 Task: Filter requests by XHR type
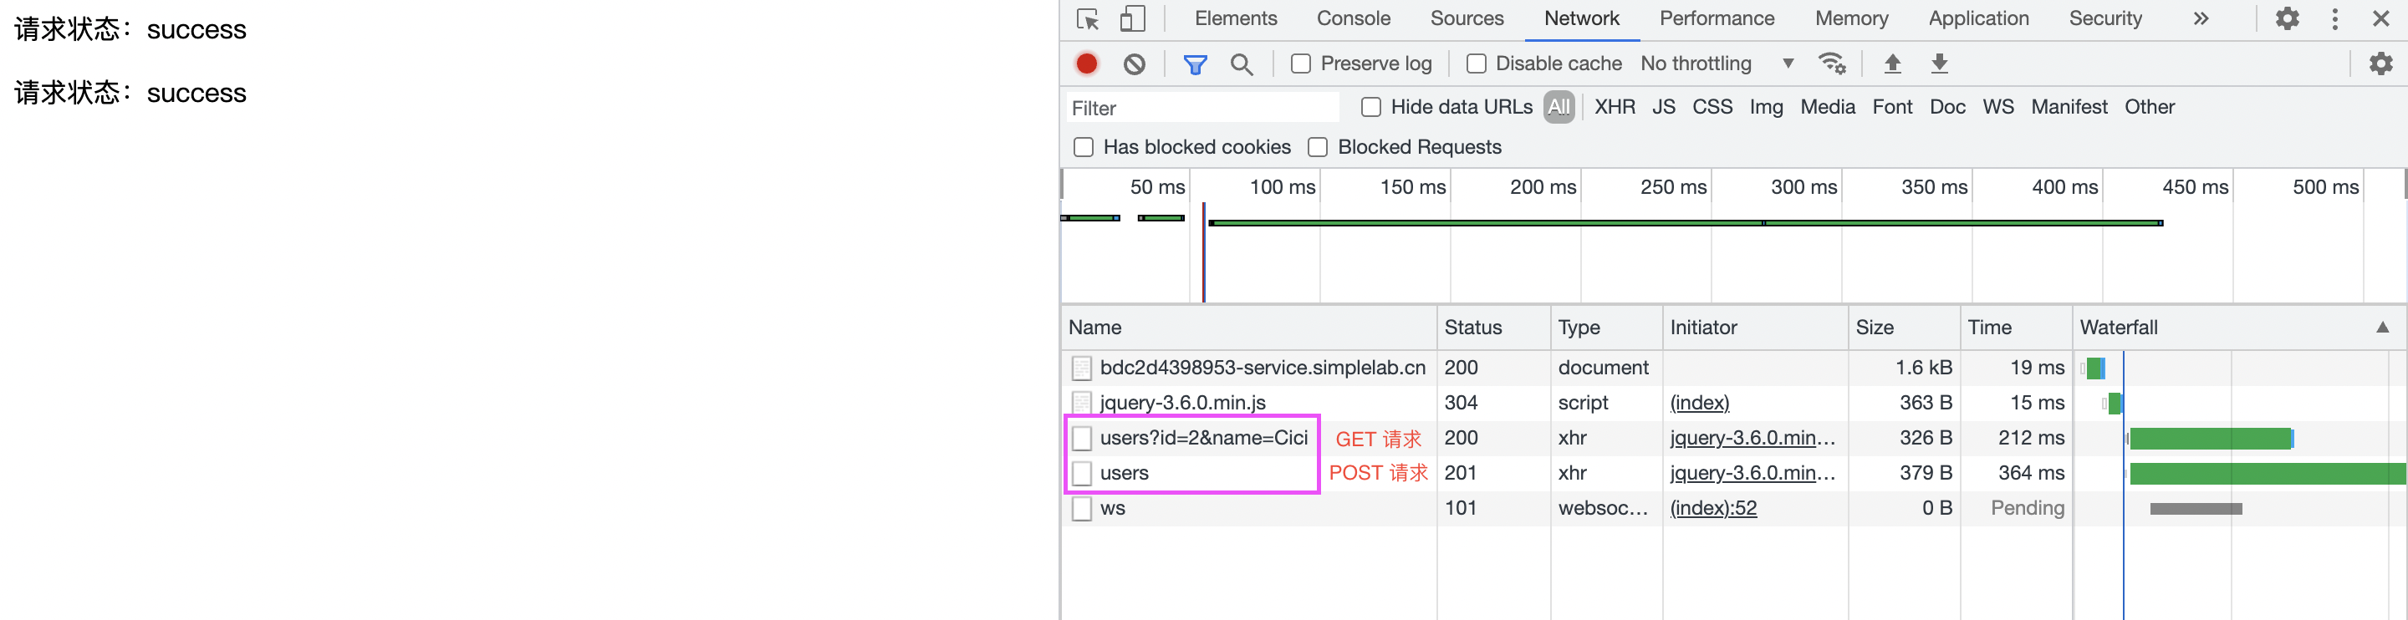1615,108
